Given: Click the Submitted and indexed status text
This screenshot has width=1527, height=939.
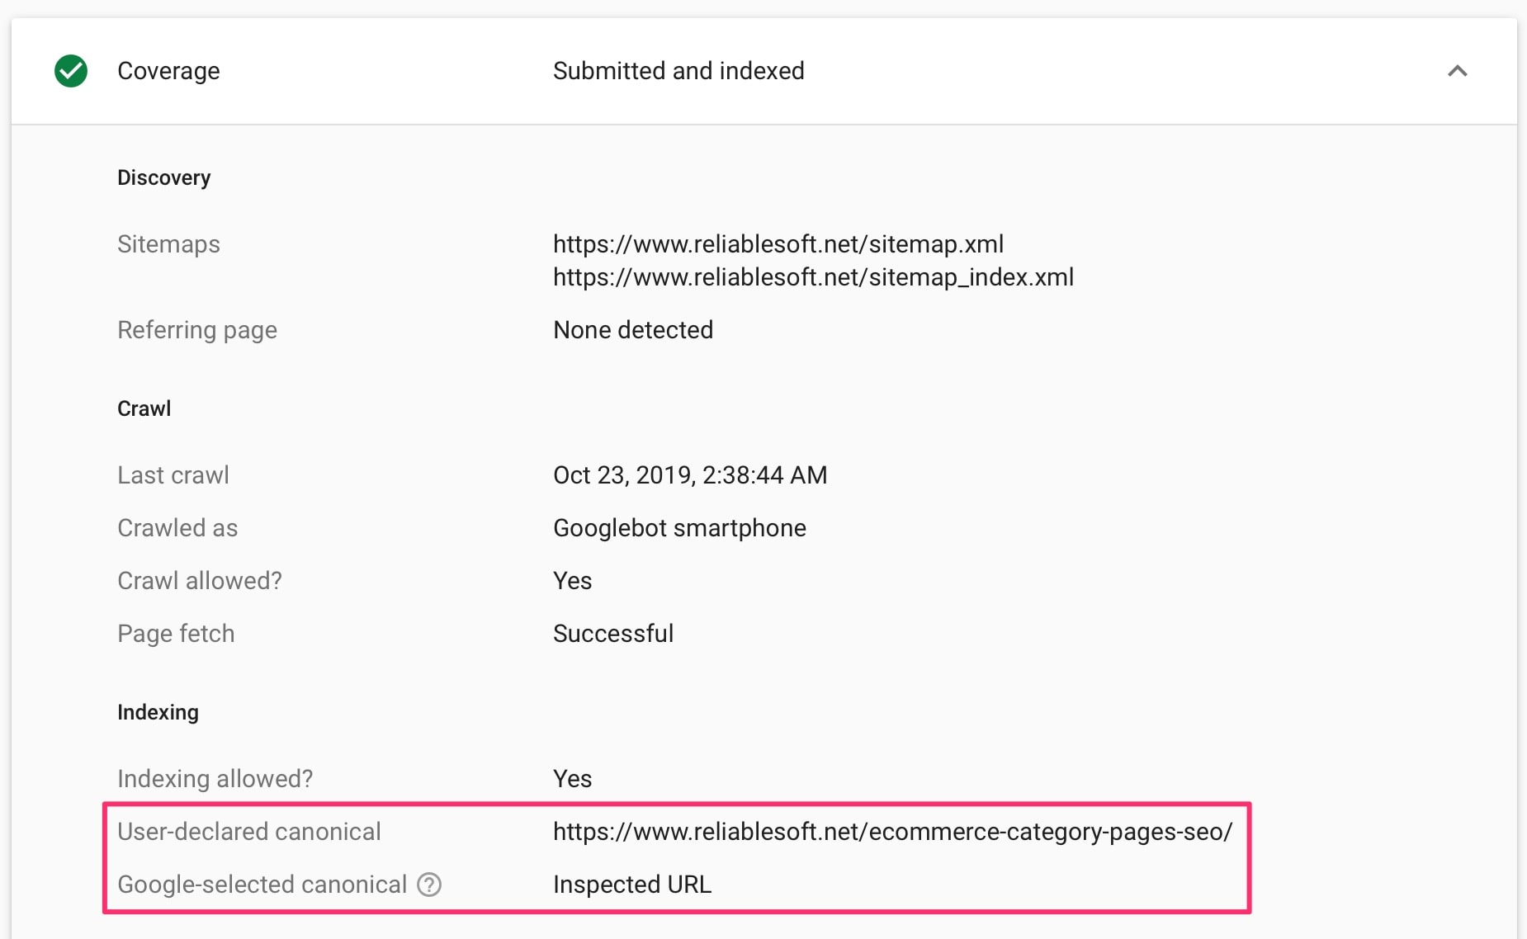Looking at the screenshot, I should pos(678,71).
